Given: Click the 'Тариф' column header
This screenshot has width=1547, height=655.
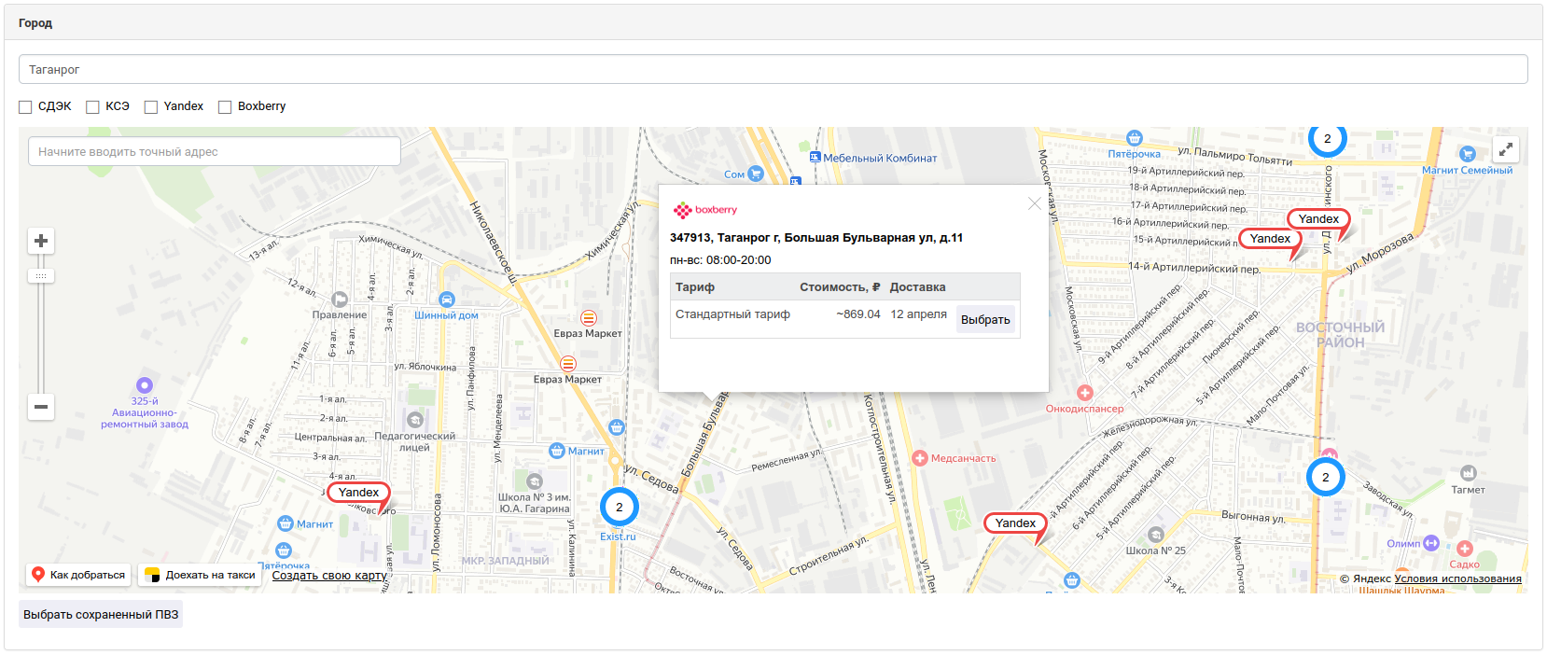Looking at the screenshot, I should 695,287.
